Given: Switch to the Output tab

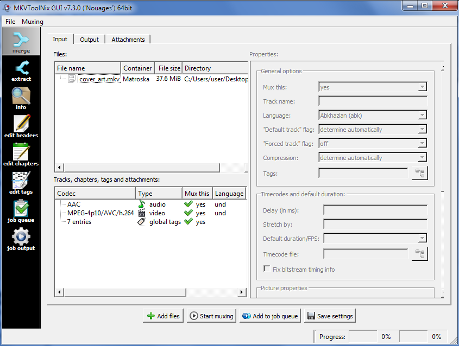Looking at the screenshot, I should [89, 40].
